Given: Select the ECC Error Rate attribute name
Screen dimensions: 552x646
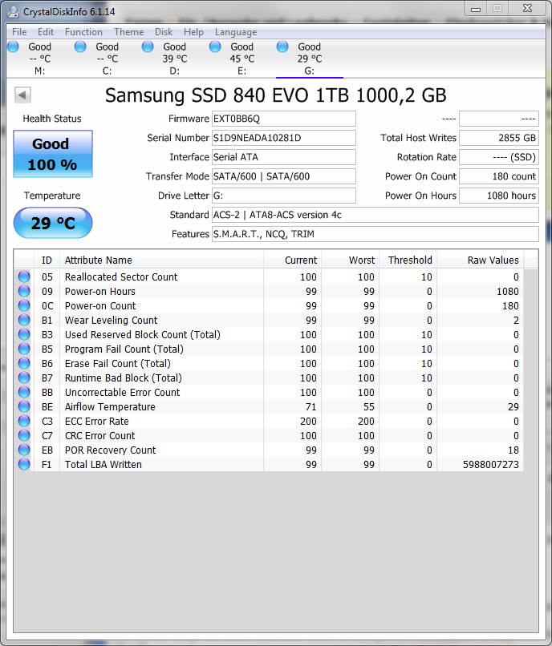Looking at the screenshot, I should coord(97,421).
